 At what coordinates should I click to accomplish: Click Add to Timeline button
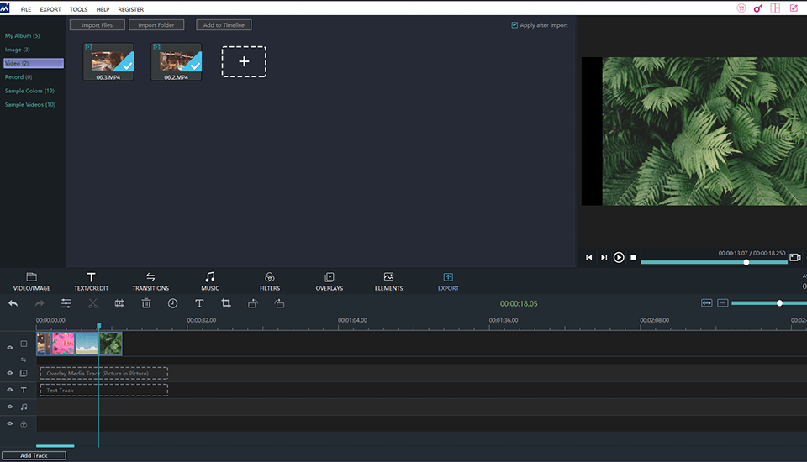224,24
